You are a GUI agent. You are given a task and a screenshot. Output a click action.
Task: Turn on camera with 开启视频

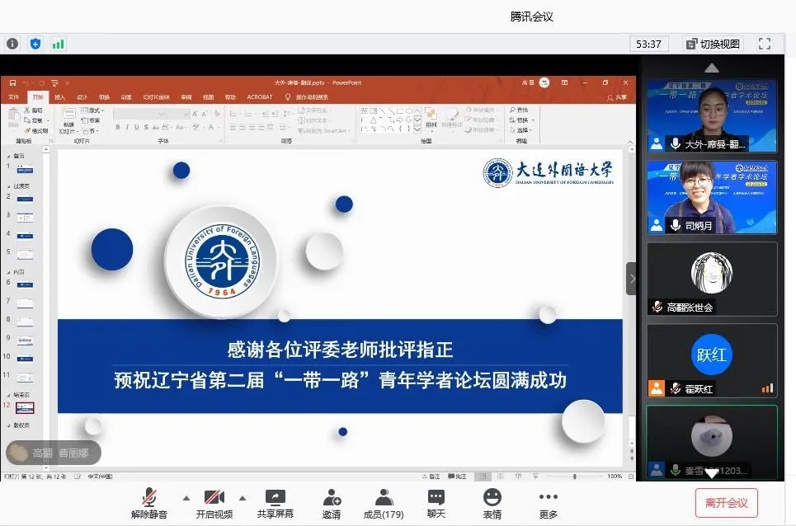[214, 502]
